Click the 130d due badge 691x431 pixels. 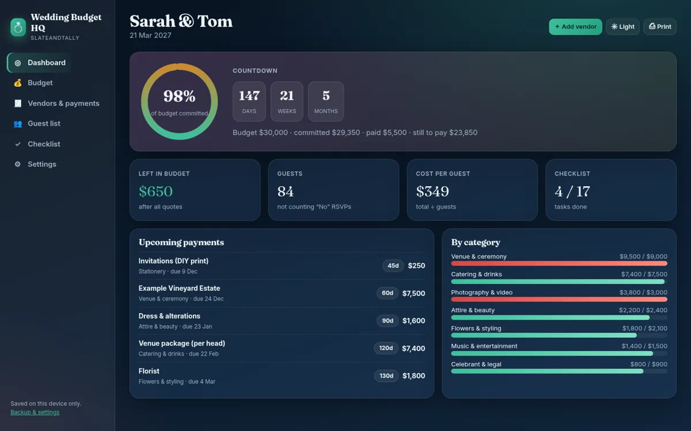[386, 376]
